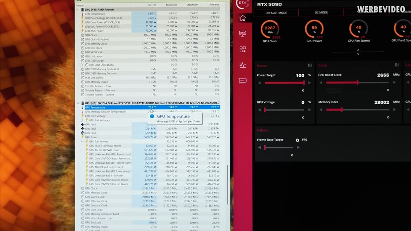The width and height of the screenshot is (411, 231).
Task: Open the monitoring graph sidebar icon
Action: click(x=243, y=65)
